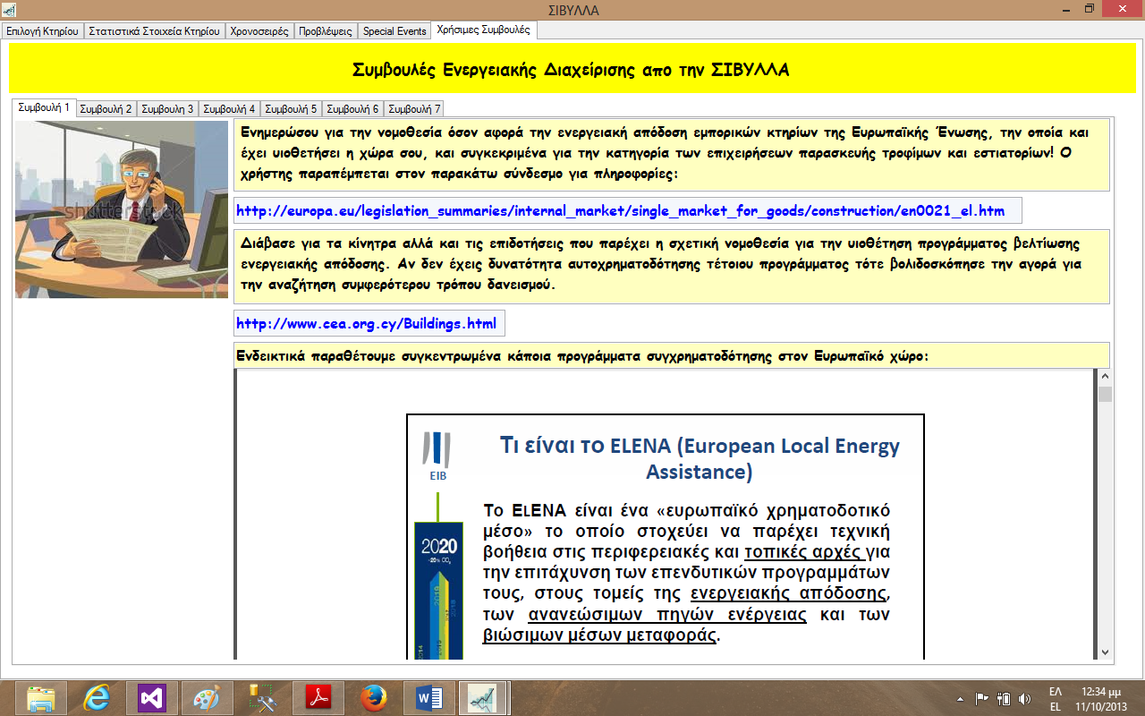This screenshot has height=716, width=1145.
Task: Open the volume speaker tray icon
Action: [1024, 698]
